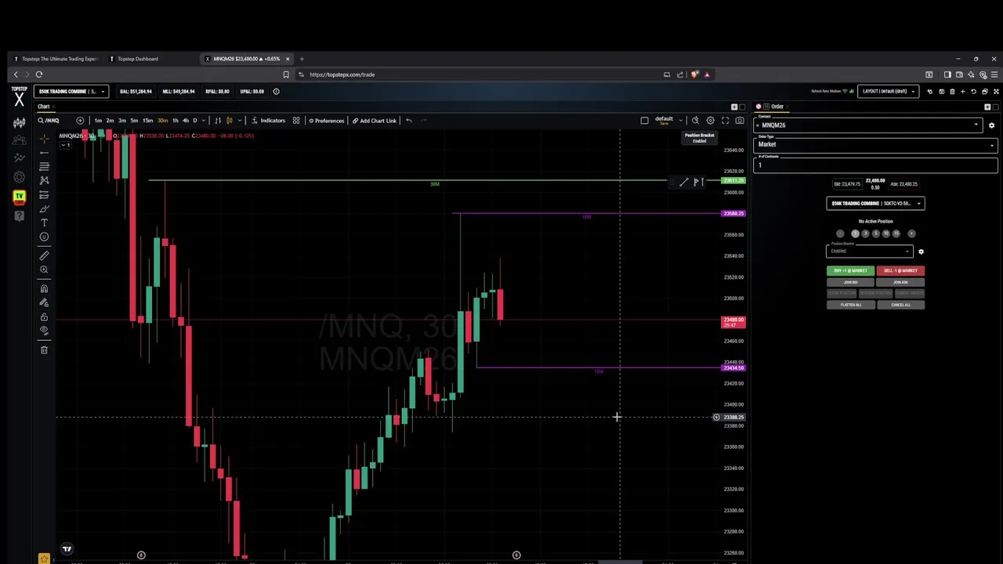
Task: Switch to the Topstep Dashboard browser tab
Action: coord(137,59)
